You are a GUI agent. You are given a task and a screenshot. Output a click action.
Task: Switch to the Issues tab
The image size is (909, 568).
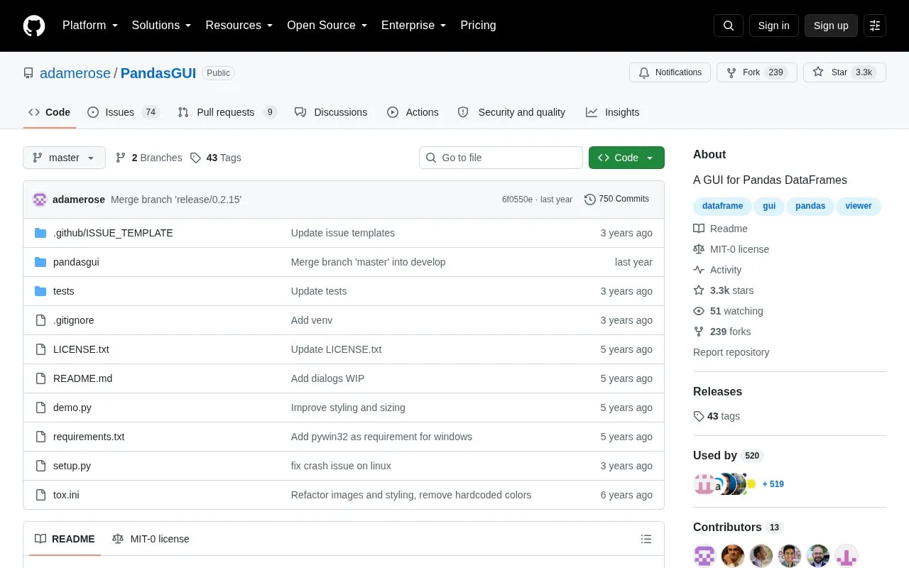(124, 112)
